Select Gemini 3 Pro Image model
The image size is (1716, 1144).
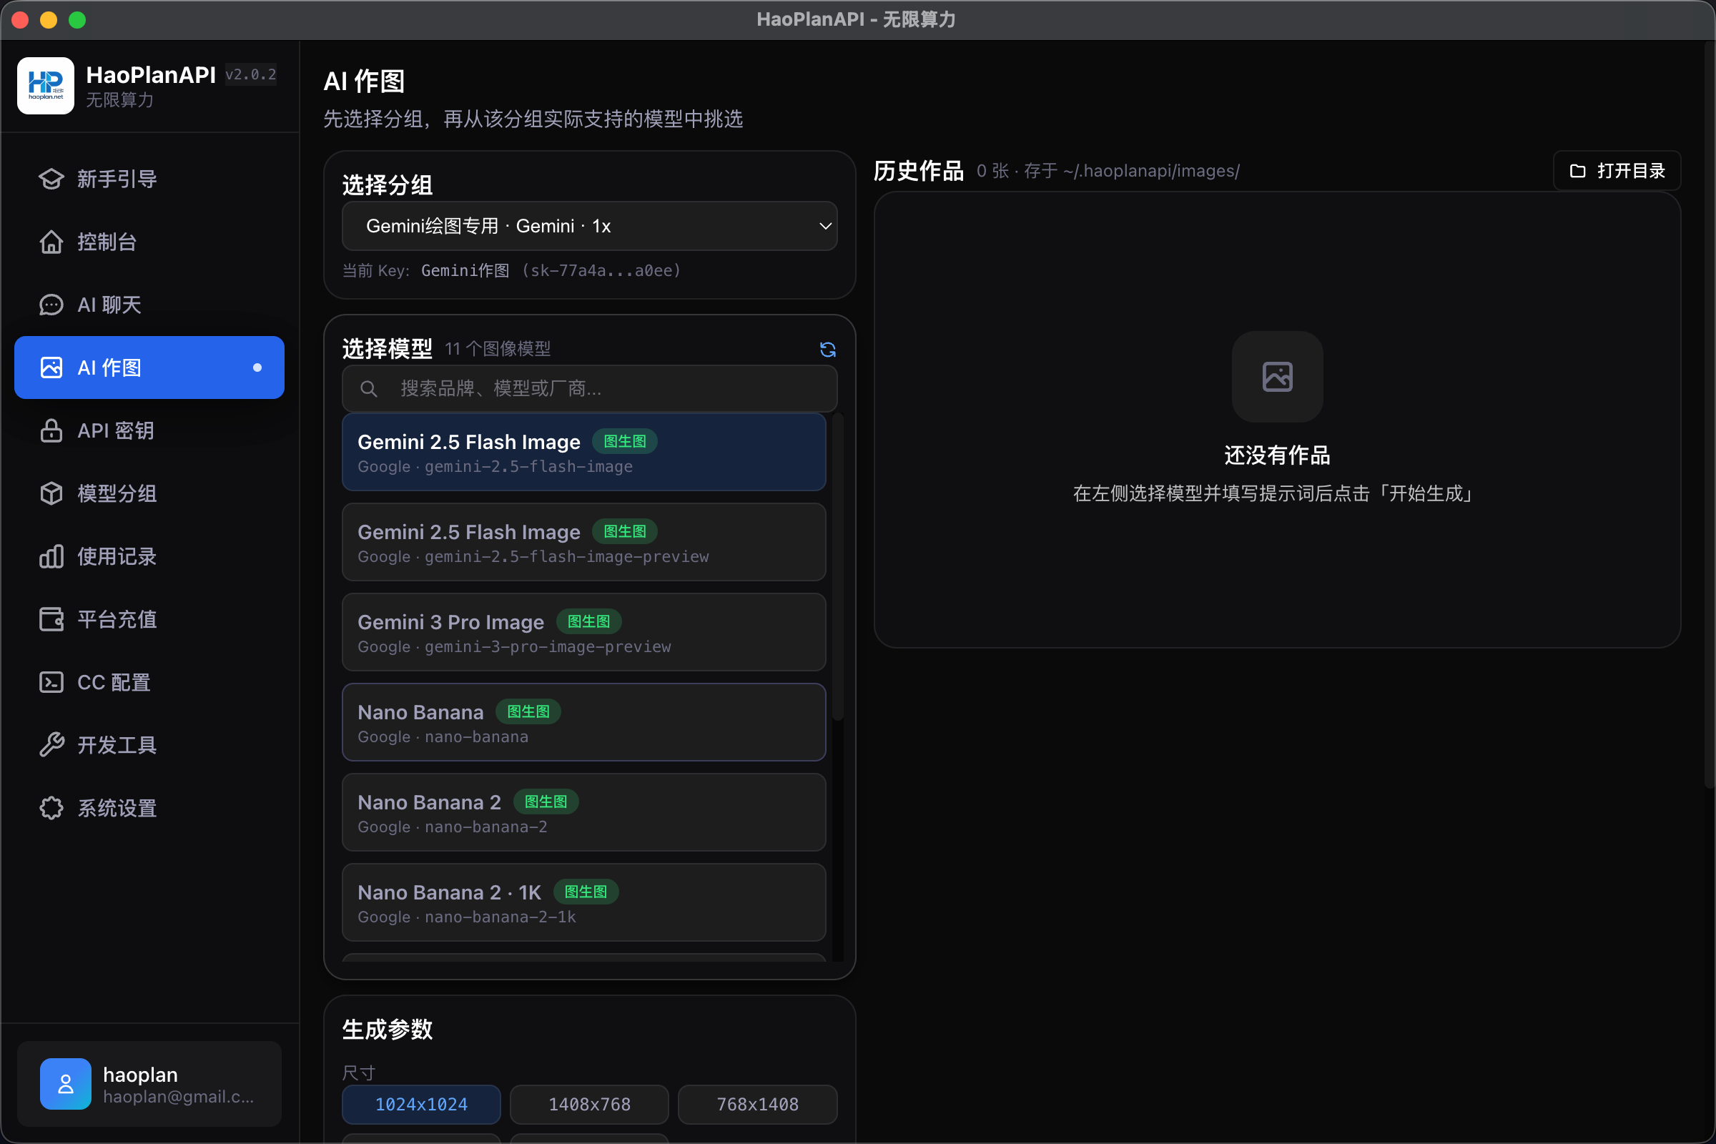(x=583, y=632)
